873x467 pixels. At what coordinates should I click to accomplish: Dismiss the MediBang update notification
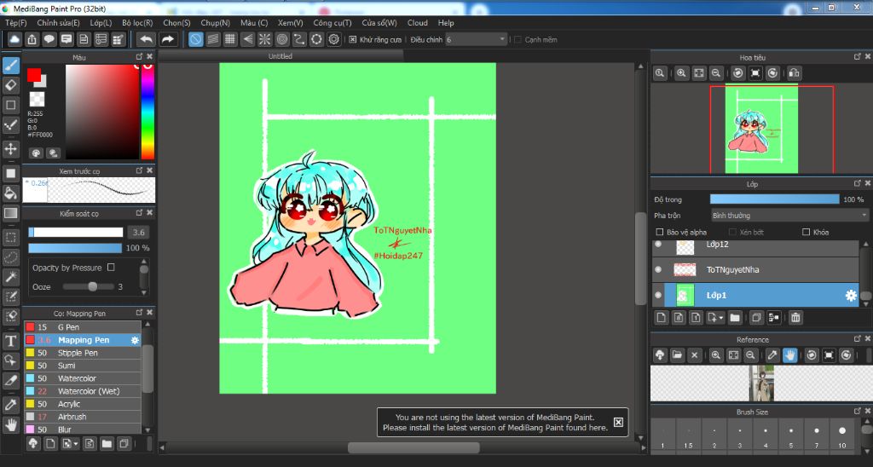click(618, 422)
